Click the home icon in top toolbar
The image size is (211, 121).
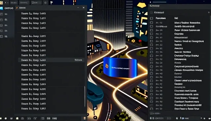coord(45,3)
